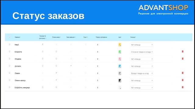Select the 'Отменен' row checkbox

pyautogui.click(x=9, y=73)
